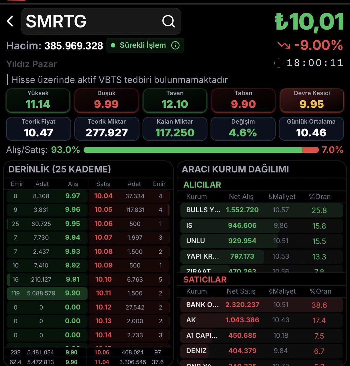Select the ALICILAR section label
The image size is (350, 366).
tap(202, 185)
